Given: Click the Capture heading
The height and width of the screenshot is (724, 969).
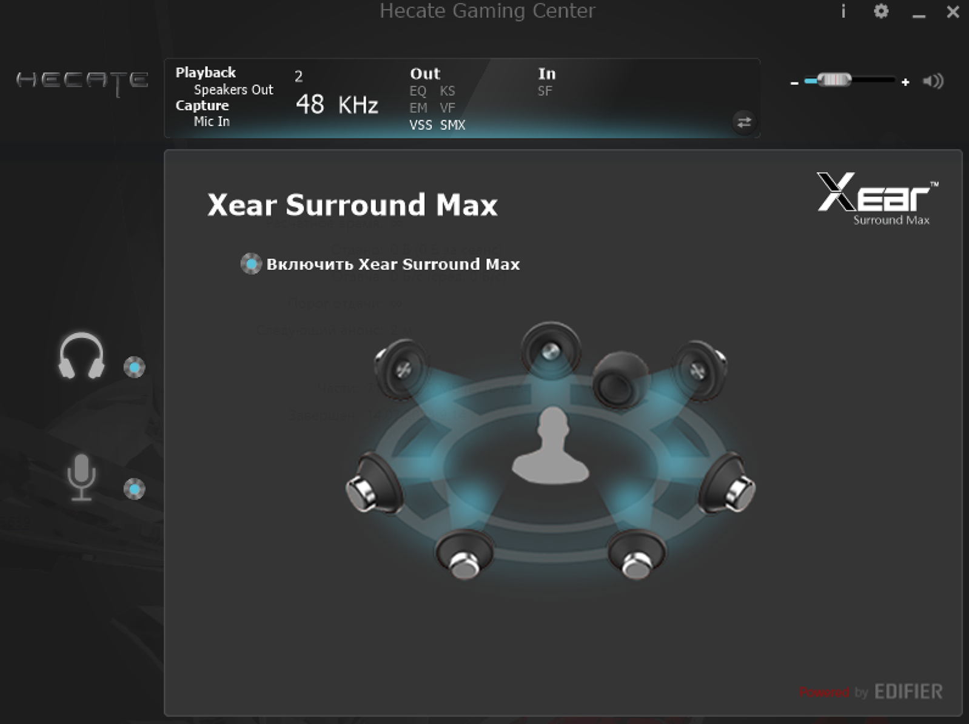Looking at the screenshot, I should click(202, 106).
